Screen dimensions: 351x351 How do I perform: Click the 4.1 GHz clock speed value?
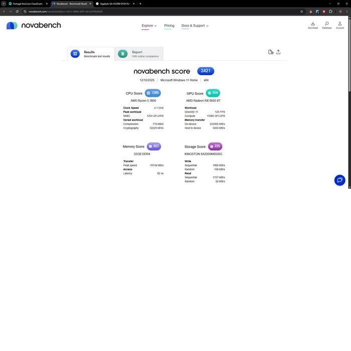(159, 108)
